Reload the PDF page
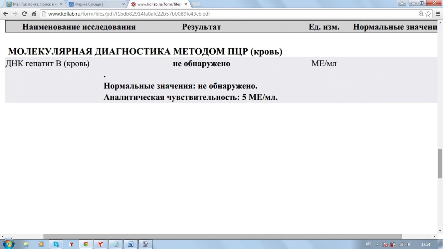The image size is (443, 249). 24,14
